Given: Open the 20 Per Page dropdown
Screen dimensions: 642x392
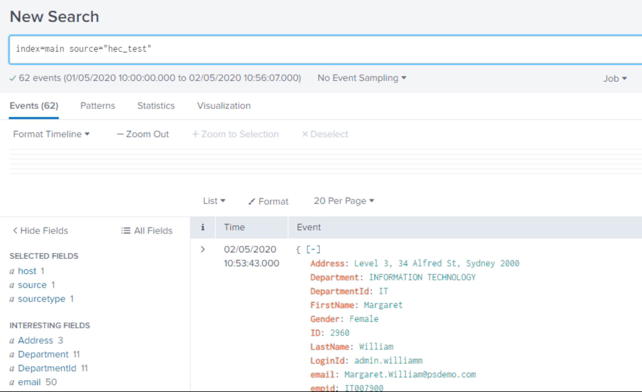Looking at the screenshot, I should [x=344, y=201].
